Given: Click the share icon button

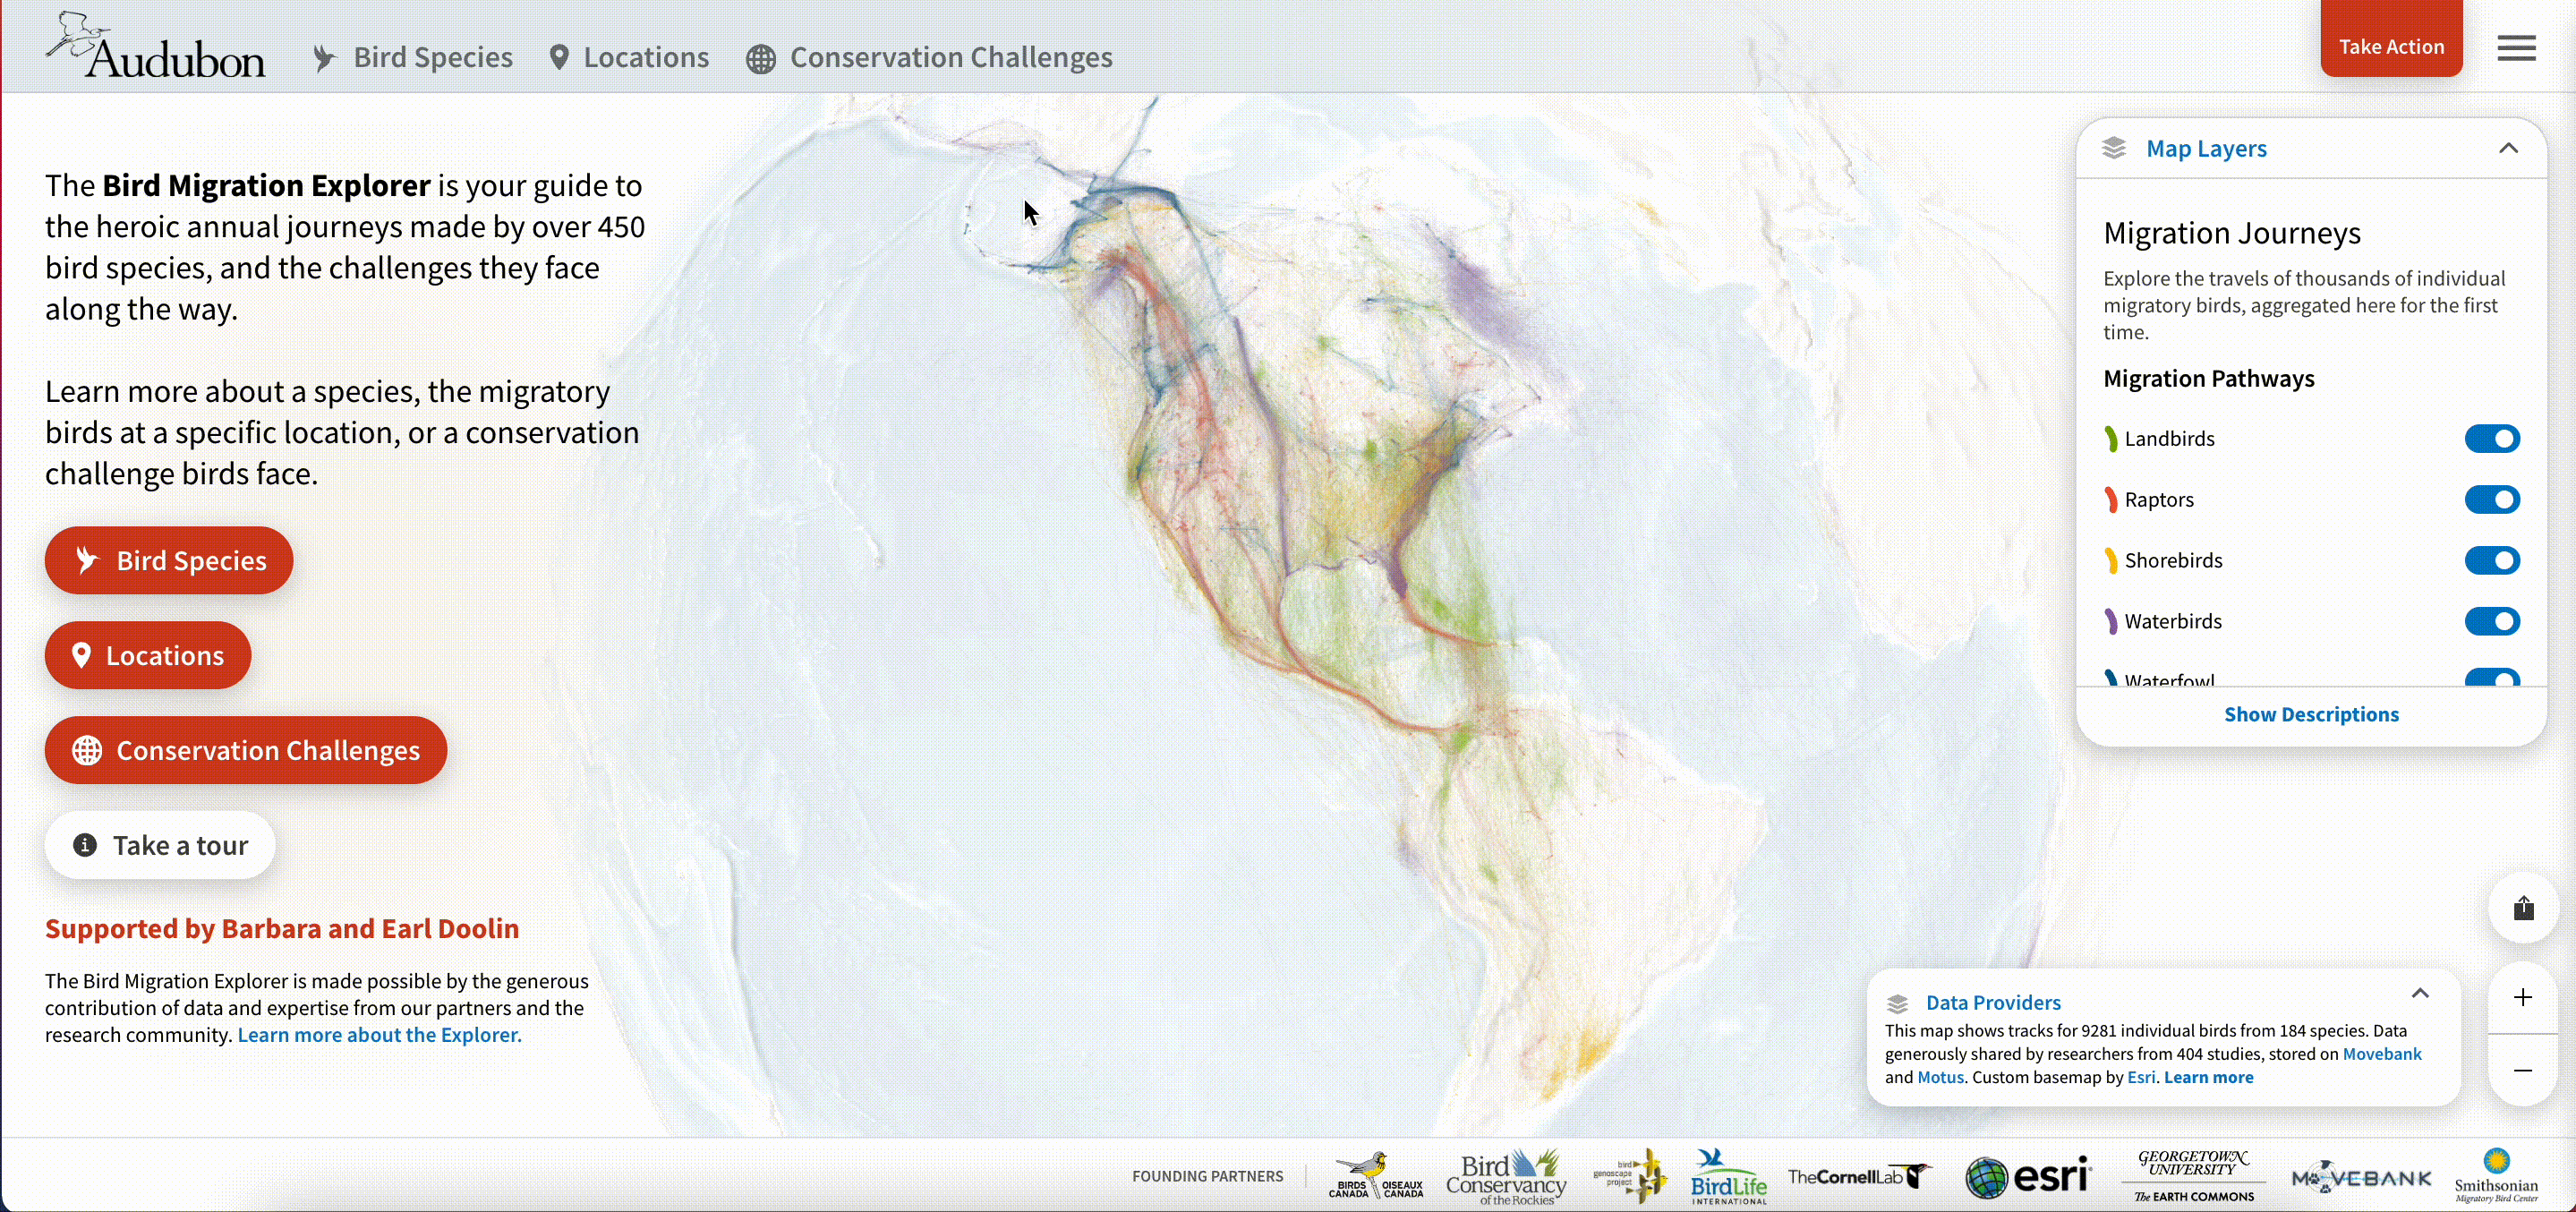Looking at the screenshot, I should pyautogui.click(x=2523, y=908).
